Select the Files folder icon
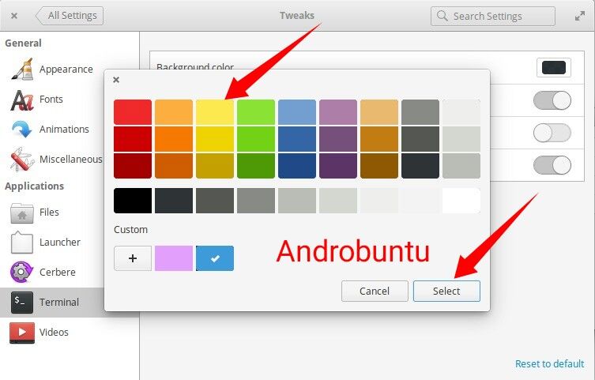The width and height of the screenshot is (595, 380). pyautogui.click(x=22, y=213)
